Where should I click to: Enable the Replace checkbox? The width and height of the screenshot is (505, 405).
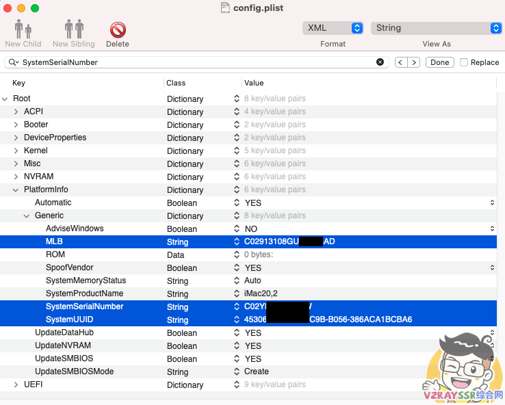pos(465,62)
